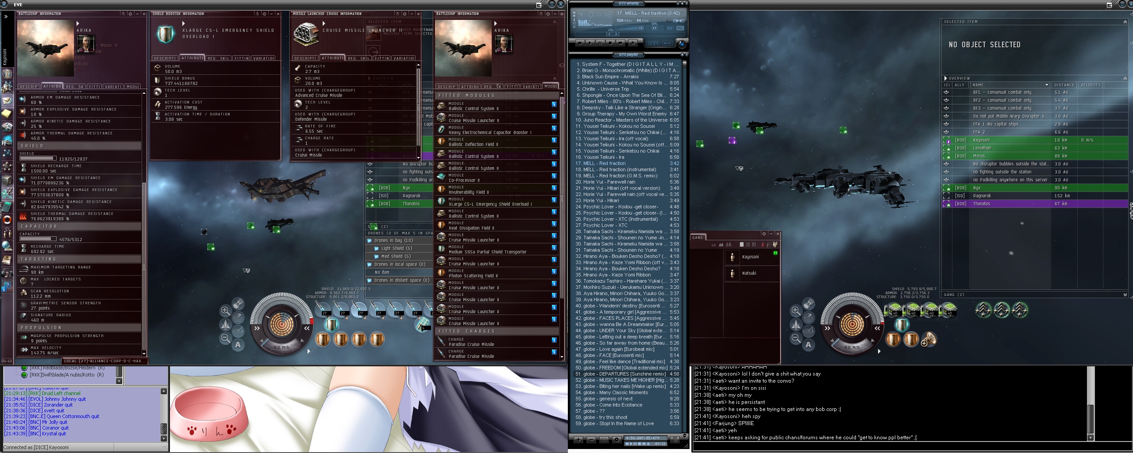Select Leviathan row in right client overview
This screenshot has height=453, width=1133.
1035,148
